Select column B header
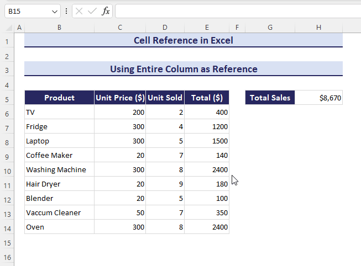Image resolution: width=361 pixels, height=266 pixels. [x=59, y=28]
